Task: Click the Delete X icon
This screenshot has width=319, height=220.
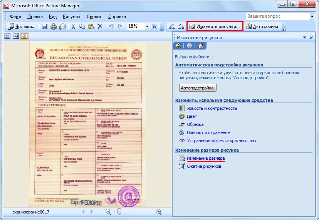Action: tap(100, 26)
